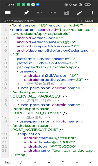
Task: Toggle edit mode with pencil icon
Action: [x=80, y=13]
